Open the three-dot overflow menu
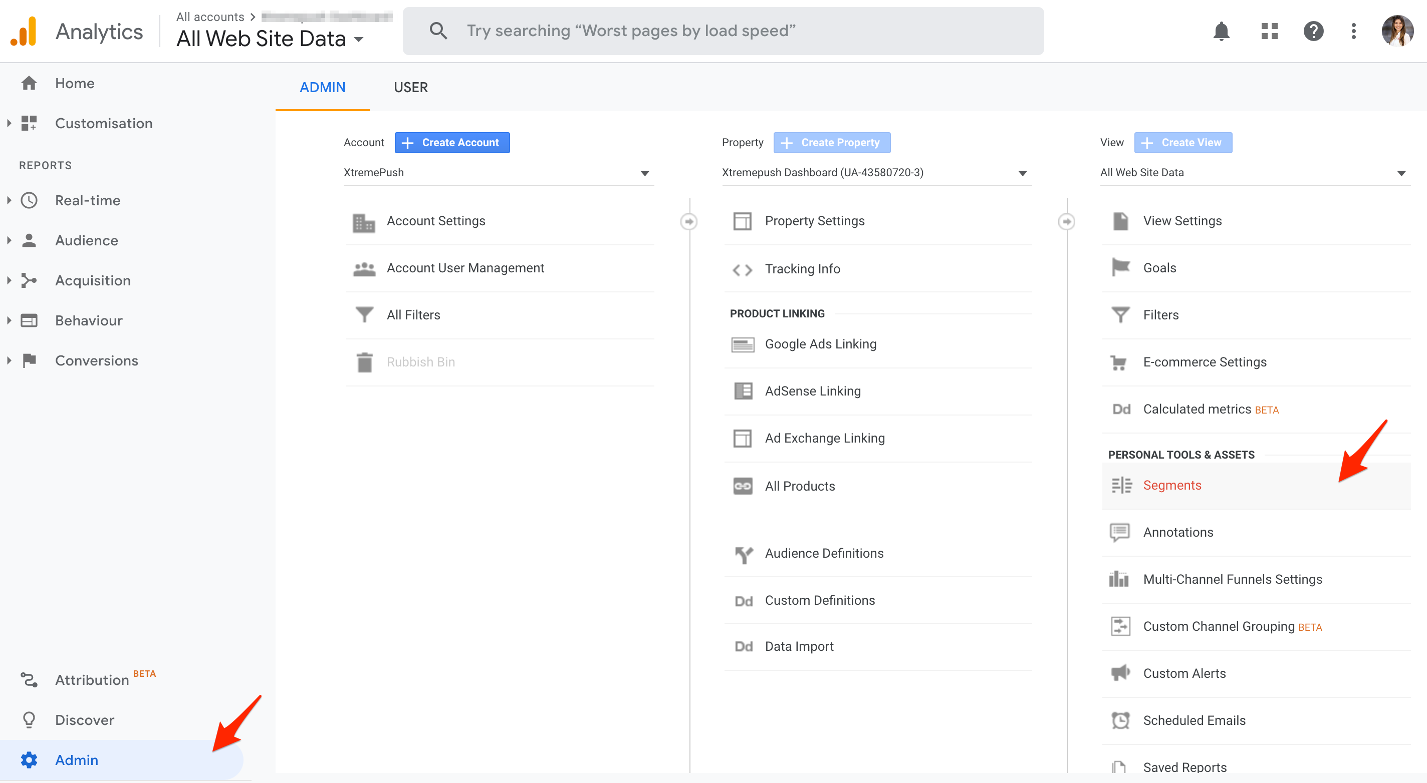Viewport: 1427px width, 783px height. pos(1353,31)
